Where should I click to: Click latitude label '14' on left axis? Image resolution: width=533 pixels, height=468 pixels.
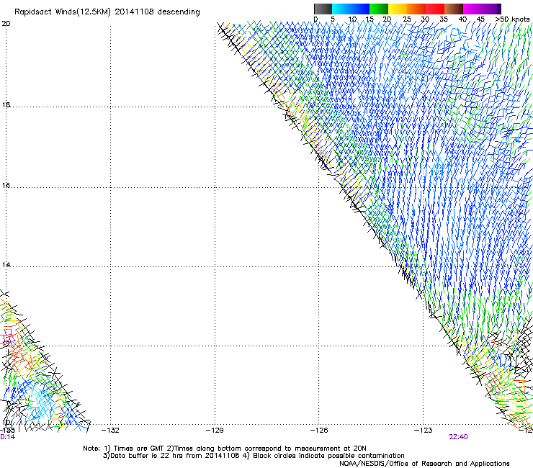(x=6, y=264)
